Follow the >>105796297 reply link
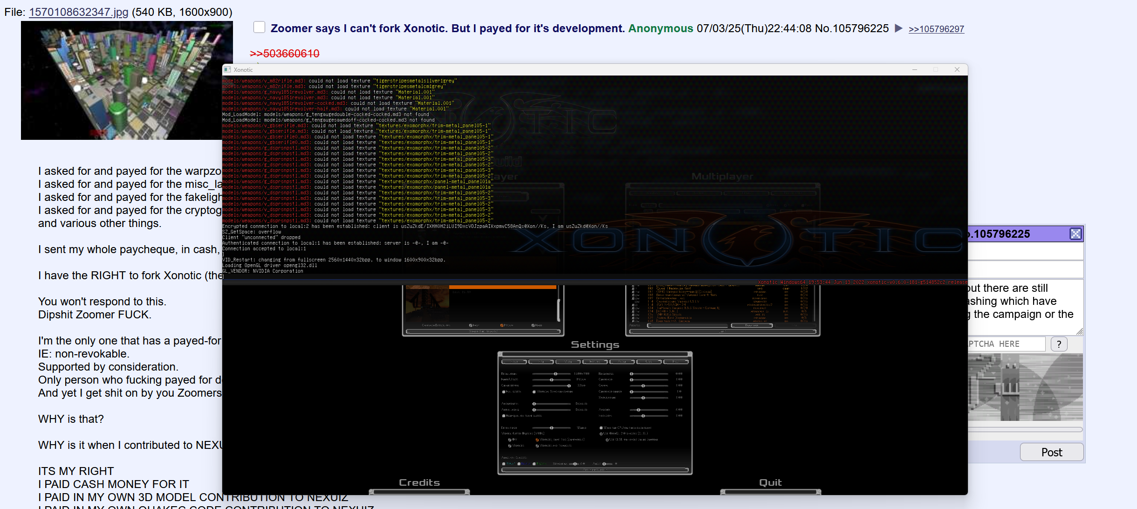Viewport: 1137px width, 509px height. pyautogui.click(x=936, y=29)
